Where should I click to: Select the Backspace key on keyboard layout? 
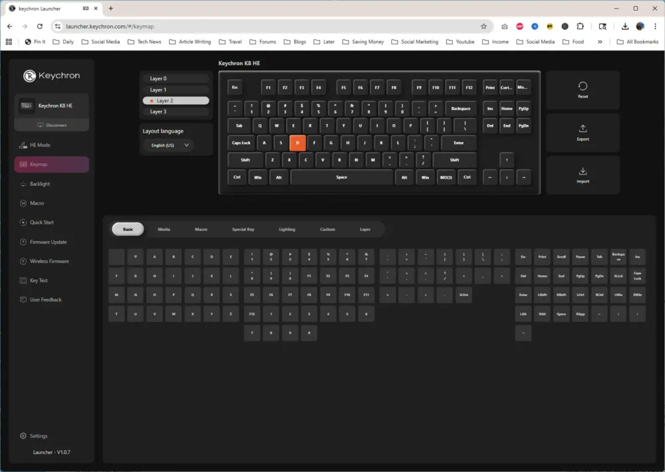pyautogui.click(x=461, y=109)
